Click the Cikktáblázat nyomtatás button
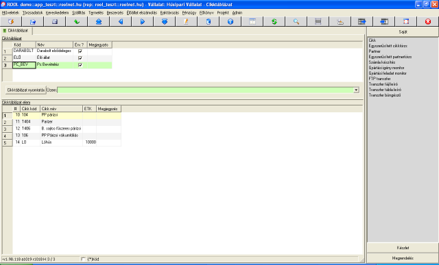The height and width of the screenshot is (265, 439). 26,90
